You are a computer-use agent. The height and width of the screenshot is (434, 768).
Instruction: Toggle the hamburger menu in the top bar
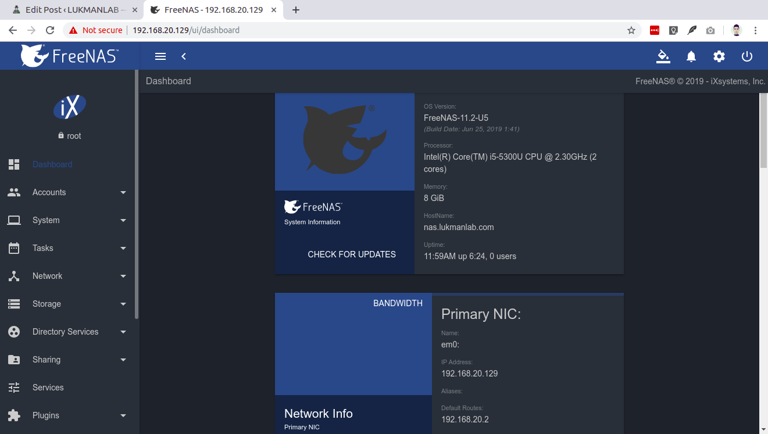coord(160,56)
